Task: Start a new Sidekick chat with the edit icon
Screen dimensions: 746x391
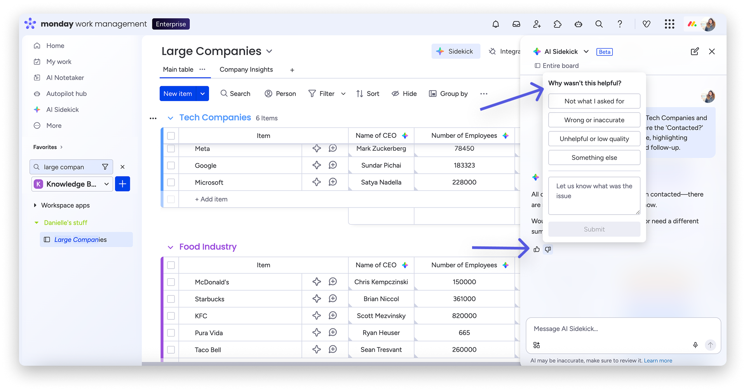Action: (695, 51)
